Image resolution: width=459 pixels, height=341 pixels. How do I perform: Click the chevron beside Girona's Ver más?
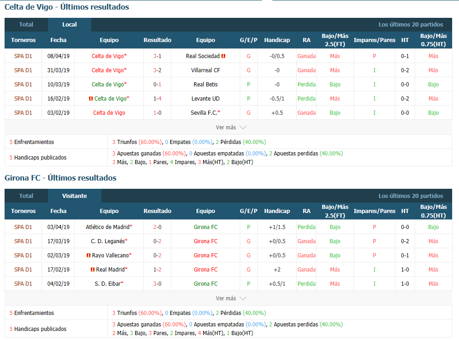(x=243, y=298)
